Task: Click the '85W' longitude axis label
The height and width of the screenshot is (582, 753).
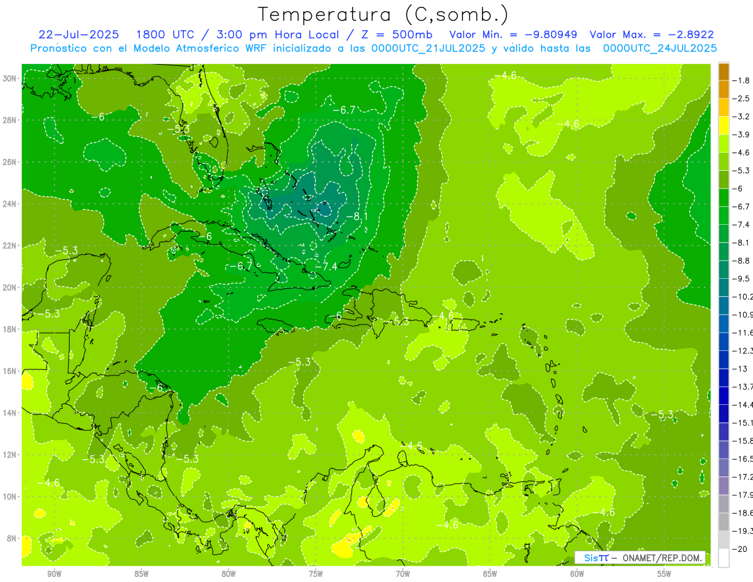Action: pyautogui.click(x=141, y=574)
